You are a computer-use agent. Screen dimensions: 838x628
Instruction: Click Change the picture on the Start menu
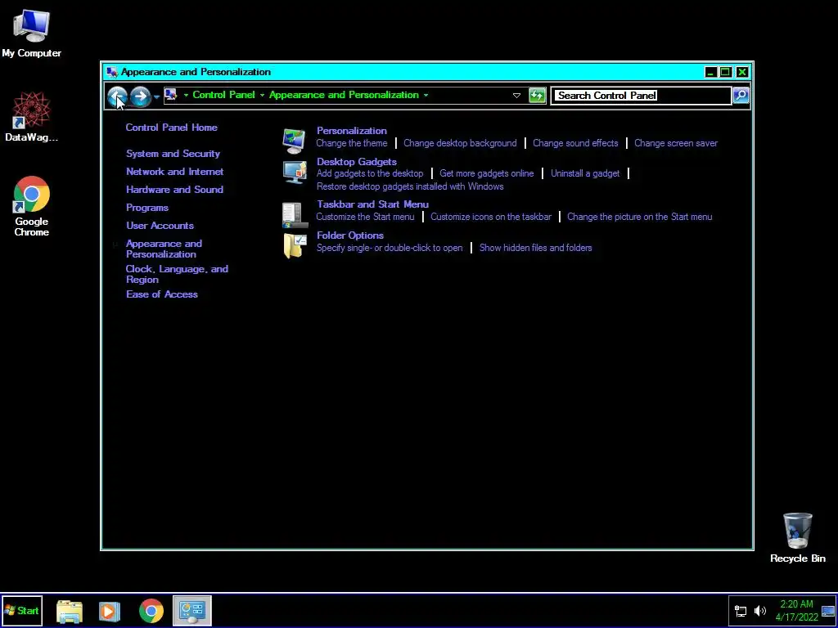[640, 217]
